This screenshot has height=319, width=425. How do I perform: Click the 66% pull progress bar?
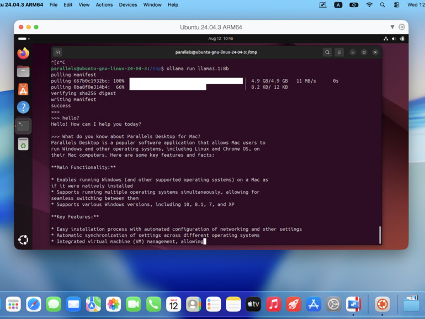[x=168, y=87]
